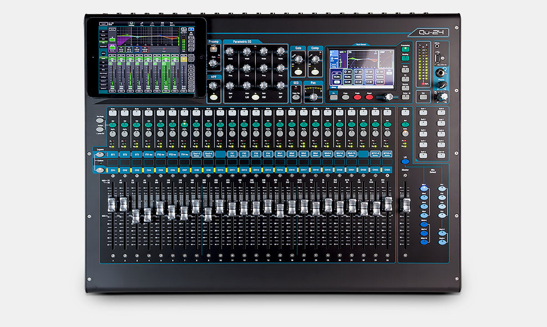547x327 pixels.
Task: Hit the Copy key
Action: [x=346, y=97]
